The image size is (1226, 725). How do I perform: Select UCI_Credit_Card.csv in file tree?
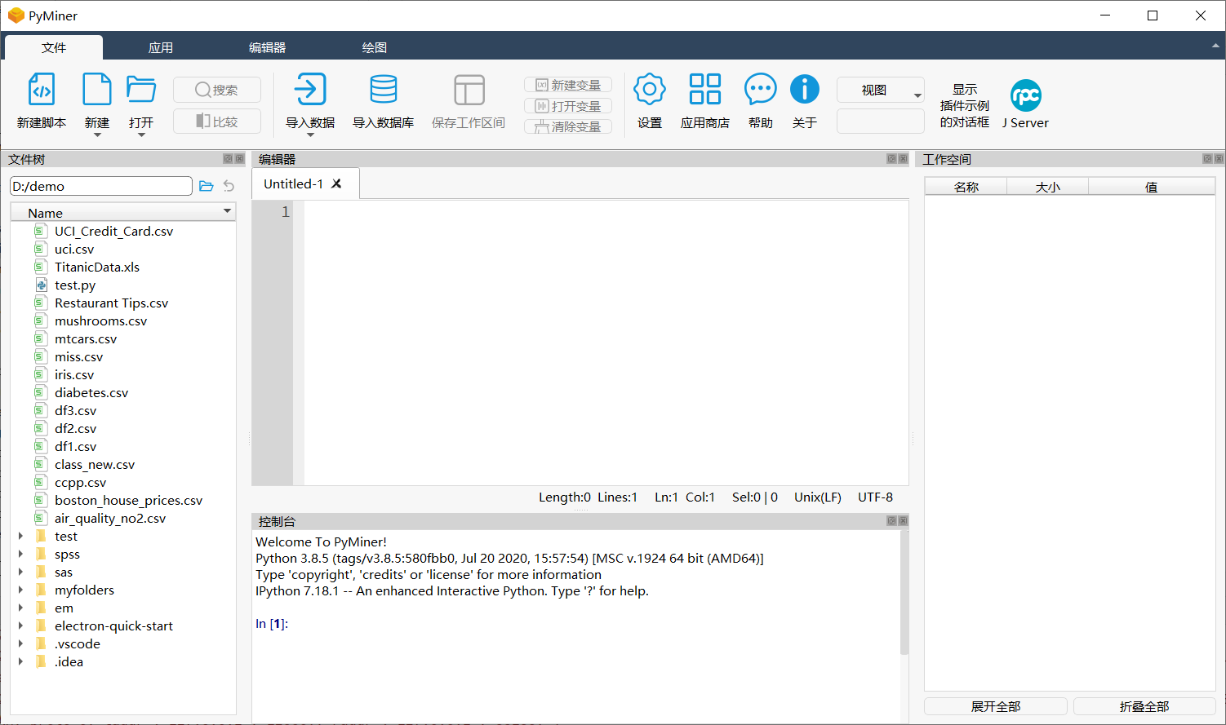point(113,231)
